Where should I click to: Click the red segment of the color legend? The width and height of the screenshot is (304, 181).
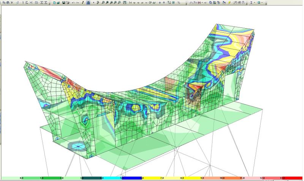[x=293, y=178]
